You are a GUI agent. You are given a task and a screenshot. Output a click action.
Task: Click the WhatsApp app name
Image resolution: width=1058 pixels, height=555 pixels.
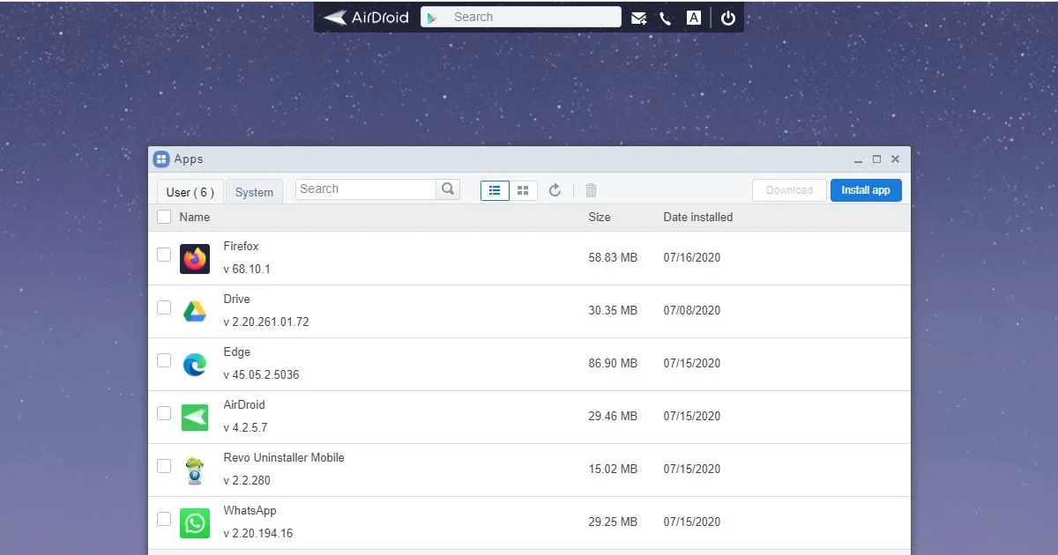pos(250,511)
